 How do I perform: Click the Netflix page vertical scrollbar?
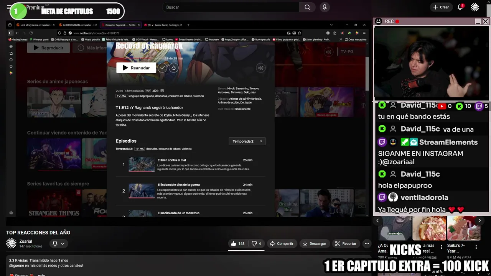pyautogui.click(x=367, y=74)
